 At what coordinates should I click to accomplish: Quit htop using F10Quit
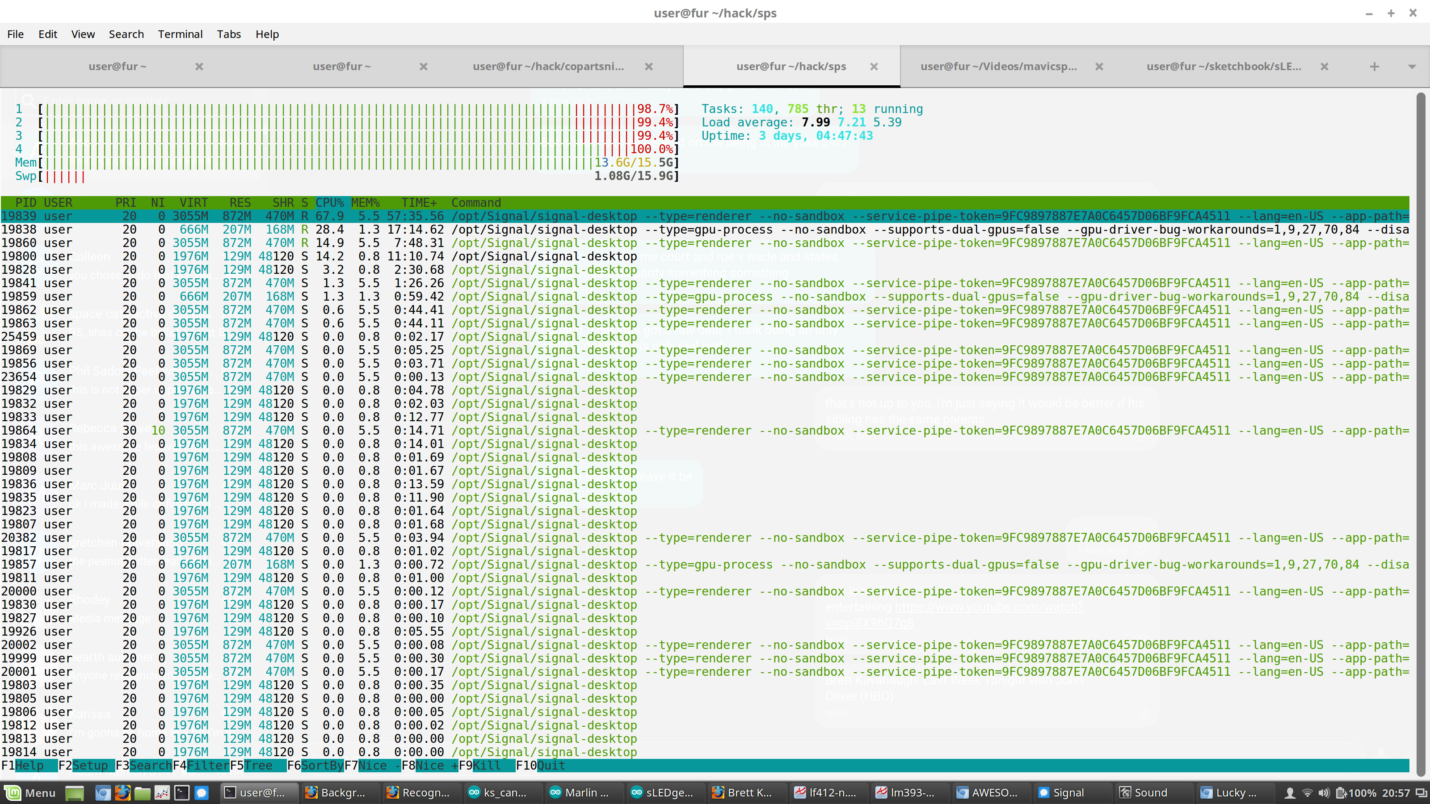(541, 765)
